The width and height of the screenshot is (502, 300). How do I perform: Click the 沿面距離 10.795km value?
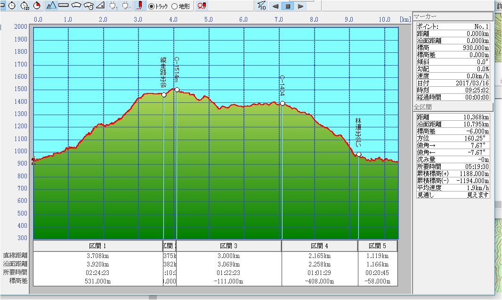tap(476, 124)
